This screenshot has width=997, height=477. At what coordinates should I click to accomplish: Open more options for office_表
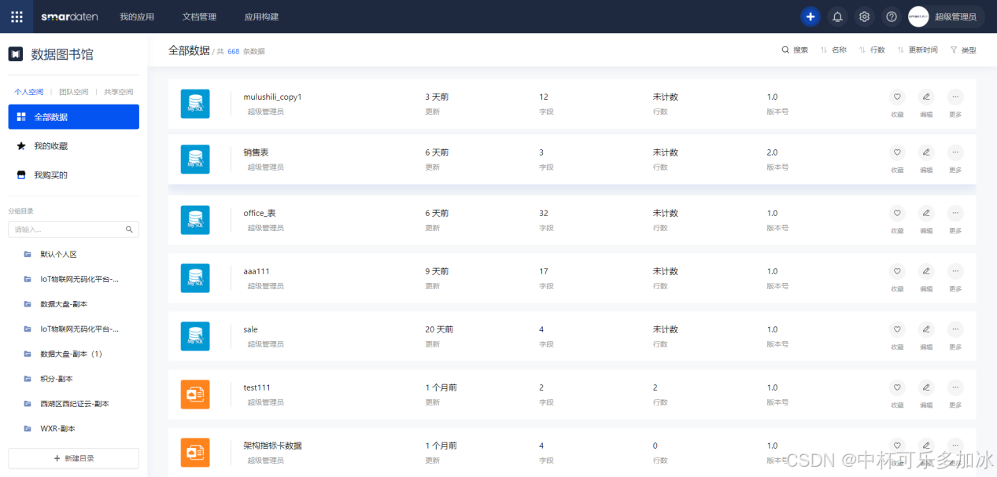click(x=955, y=213)
